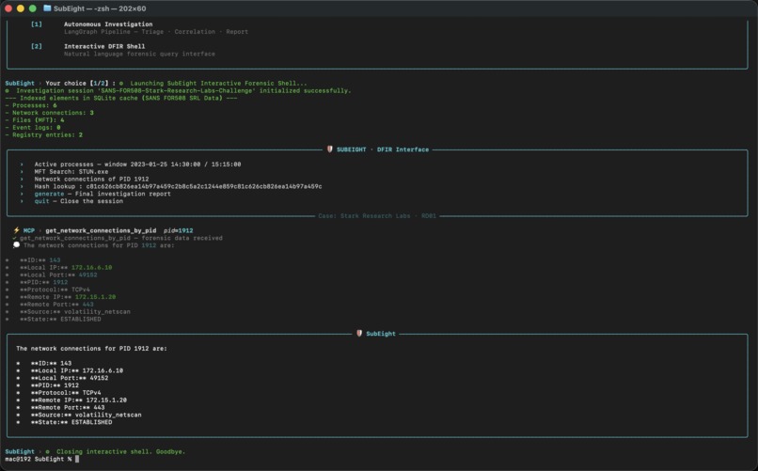
Task: Click the Registry entries: 2 line
Action: click(44, 134)
